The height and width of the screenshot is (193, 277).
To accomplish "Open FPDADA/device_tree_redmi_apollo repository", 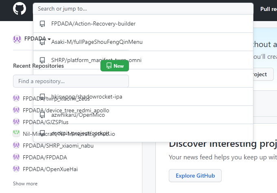I will click(x=66, y=110).
